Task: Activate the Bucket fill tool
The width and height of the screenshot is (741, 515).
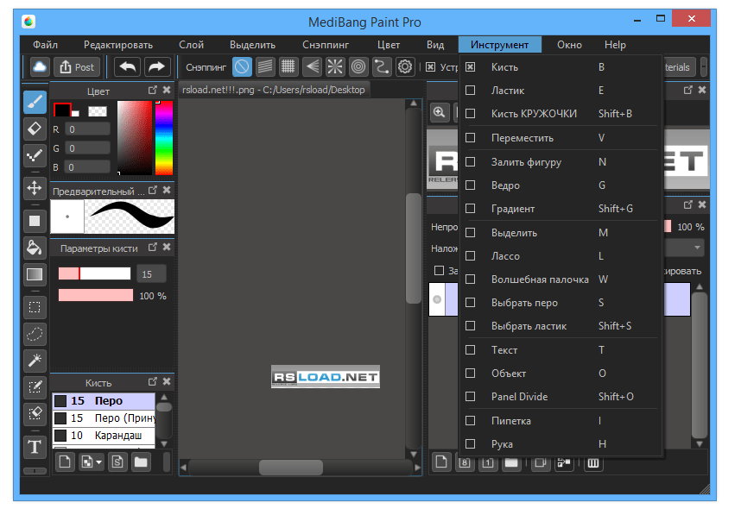Action: (x=35, y=248)
